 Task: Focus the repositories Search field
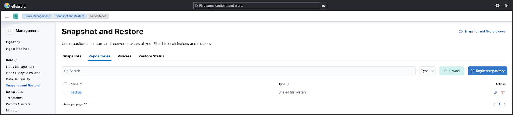tap(239, 71)
